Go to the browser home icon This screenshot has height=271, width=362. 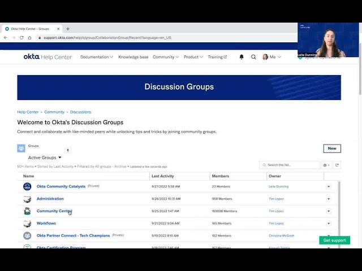[x=29, y=38]
